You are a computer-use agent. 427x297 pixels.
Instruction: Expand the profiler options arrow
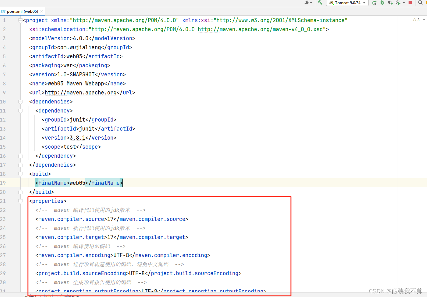404,3
